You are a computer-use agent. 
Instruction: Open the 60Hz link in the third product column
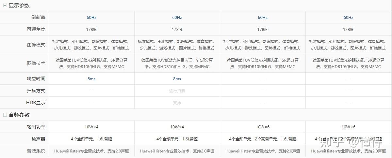coord(263,18)
